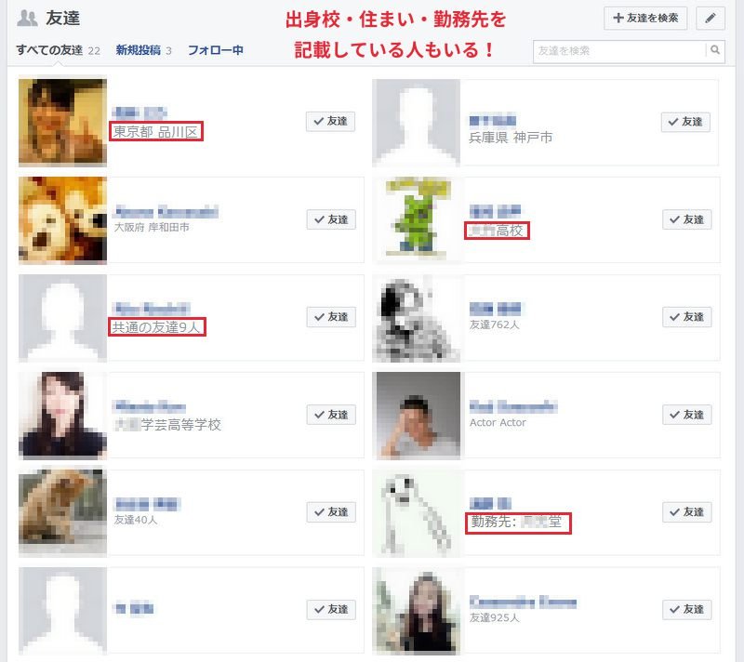
Task: Toggle 友達 button for 兵庫県 神戸市 friend
Action: pos(685,122)
